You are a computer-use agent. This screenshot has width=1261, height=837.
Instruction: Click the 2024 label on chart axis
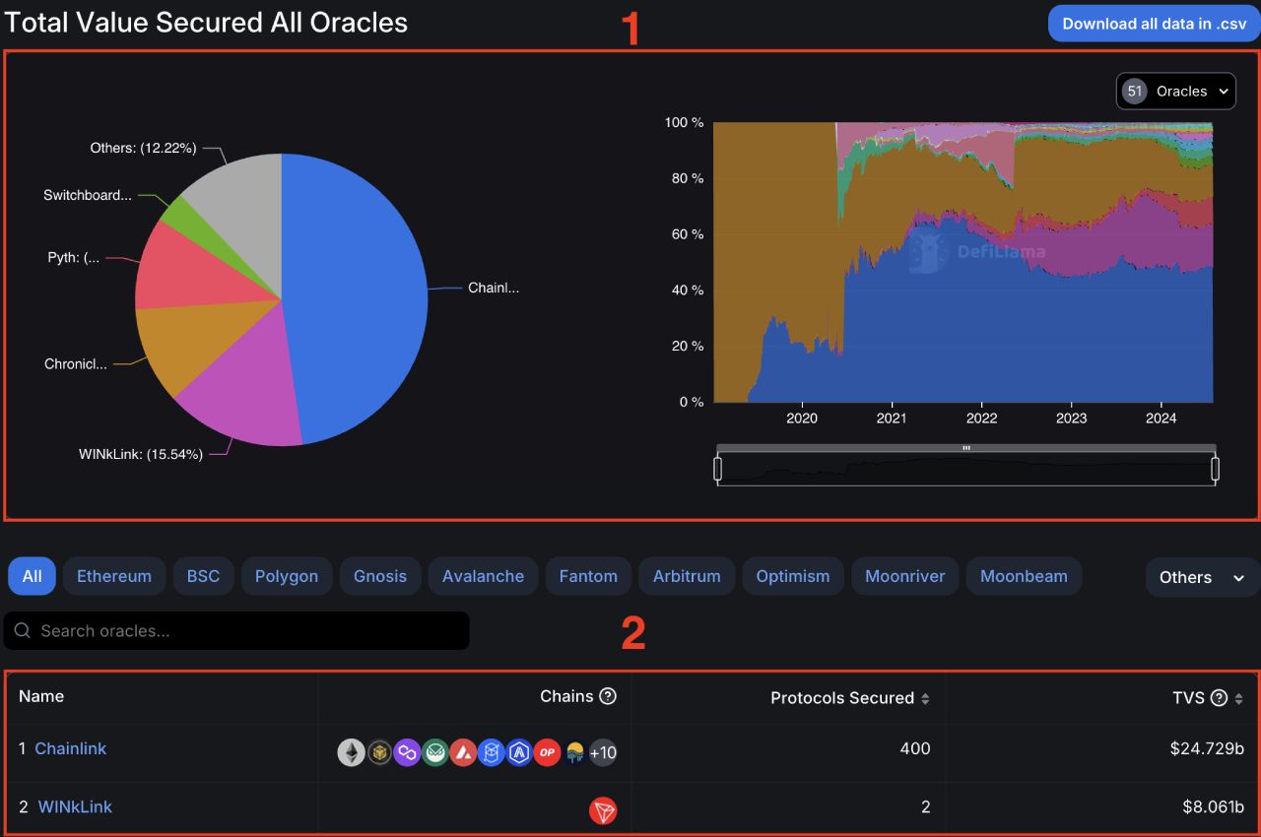coord(1161,418)
